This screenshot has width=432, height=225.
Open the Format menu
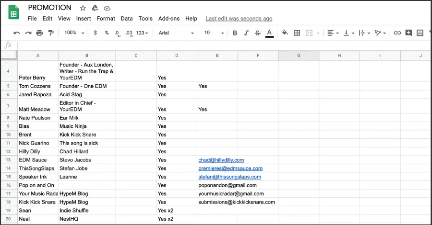[x=106, y=18]
